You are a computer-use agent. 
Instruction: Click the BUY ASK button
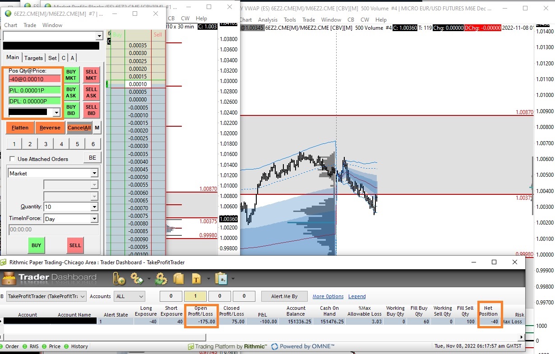pos(71,92)
